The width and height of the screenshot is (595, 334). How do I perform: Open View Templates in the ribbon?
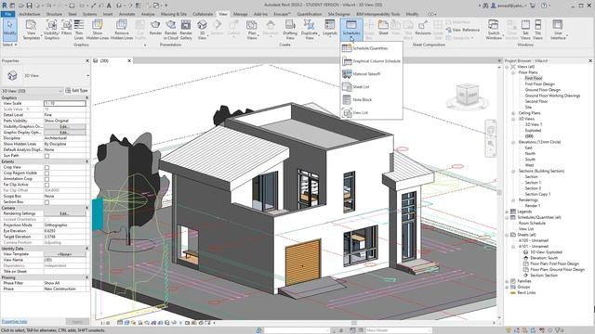pos(31,30)
